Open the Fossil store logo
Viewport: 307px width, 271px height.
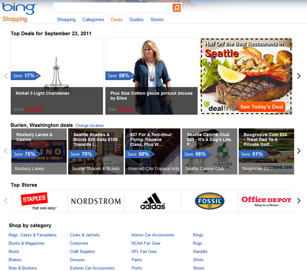click(209, 201)
